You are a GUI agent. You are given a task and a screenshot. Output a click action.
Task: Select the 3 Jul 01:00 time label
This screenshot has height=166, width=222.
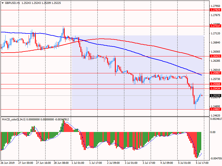[x=131, y=163]
